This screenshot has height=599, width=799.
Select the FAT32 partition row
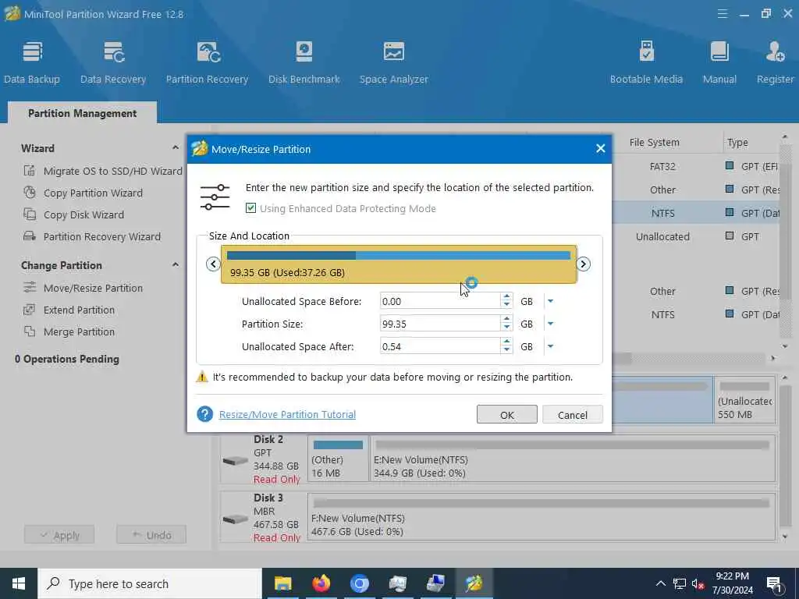(x=695, y=166)
